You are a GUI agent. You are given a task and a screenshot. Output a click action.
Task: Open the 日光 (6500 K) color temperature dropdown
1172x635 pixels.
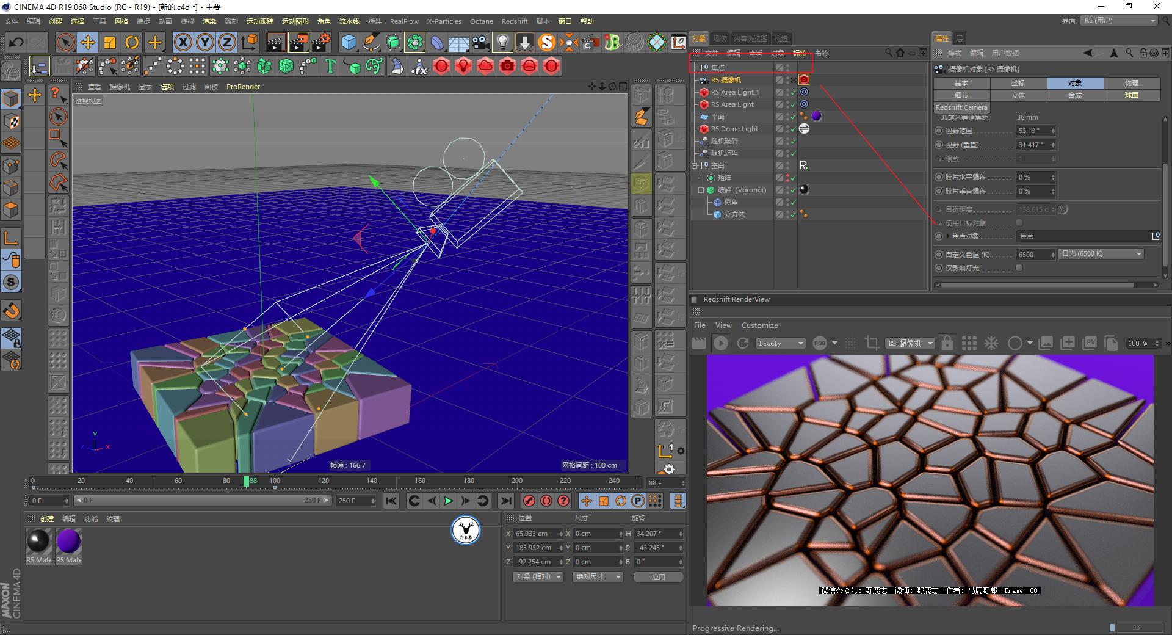[x=1100, y=253]
